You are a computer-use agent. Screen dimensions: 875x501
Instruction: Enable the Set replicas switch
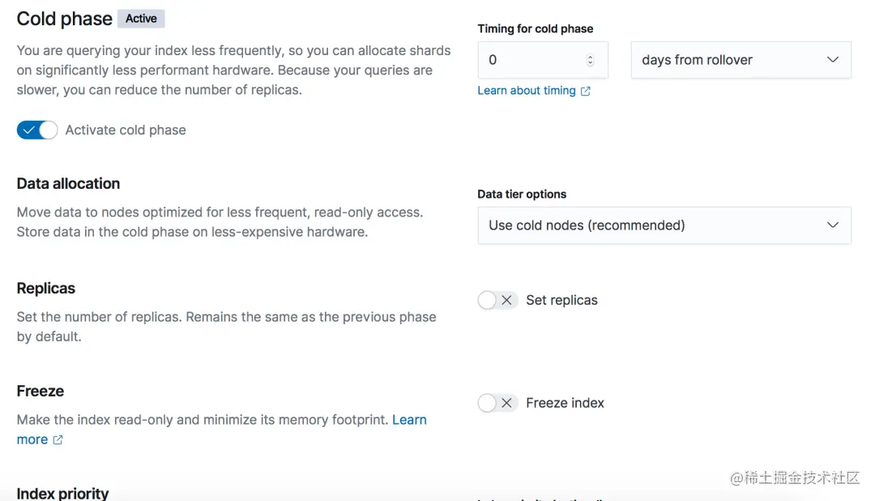click(x=497, y=301)
